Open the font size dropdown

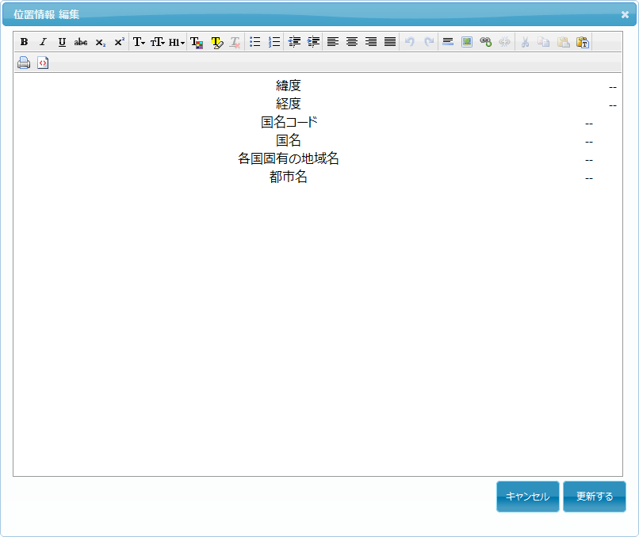pyautogui.click(x=158, y=42)
